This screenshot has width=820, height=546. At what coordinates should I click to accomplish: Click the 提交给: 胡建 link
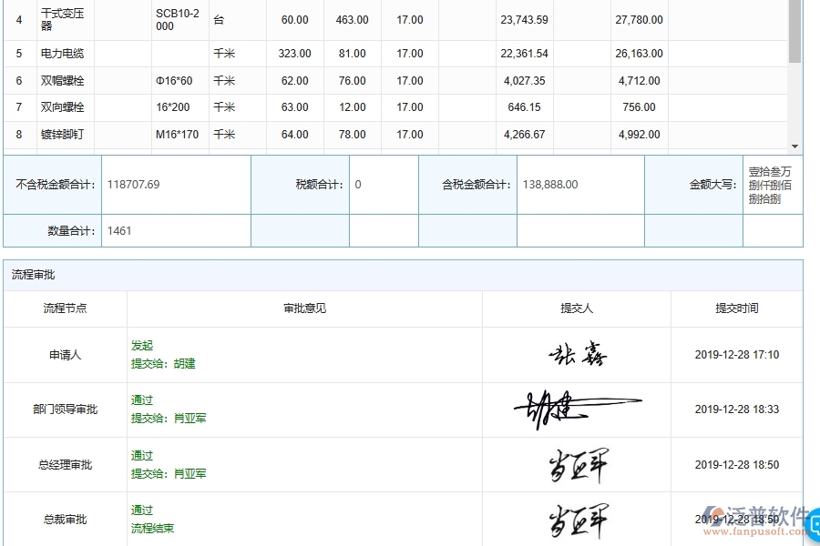pyautogui.click(x=164, y=363)
